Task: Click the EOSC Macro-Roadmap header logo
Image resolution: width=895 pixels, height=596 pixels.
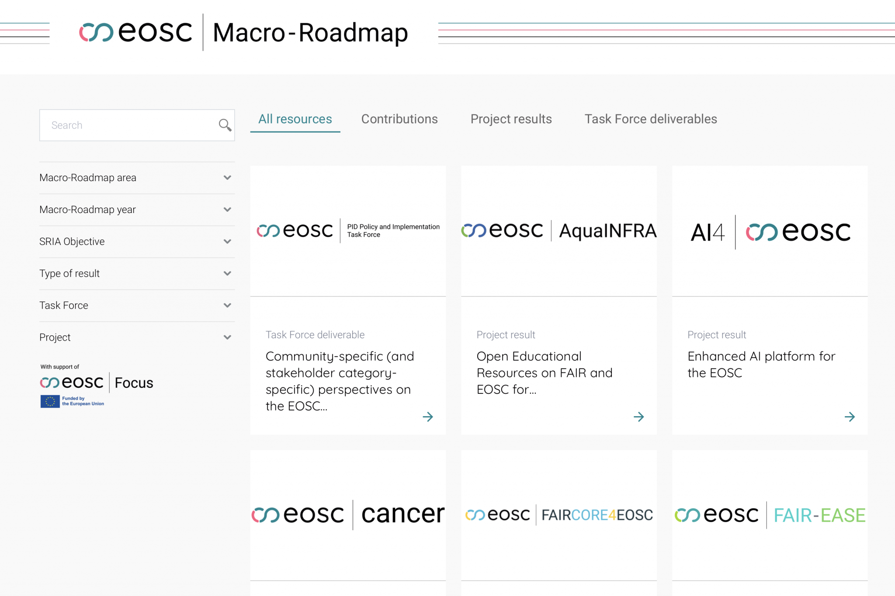Action: tap(243, 33)
